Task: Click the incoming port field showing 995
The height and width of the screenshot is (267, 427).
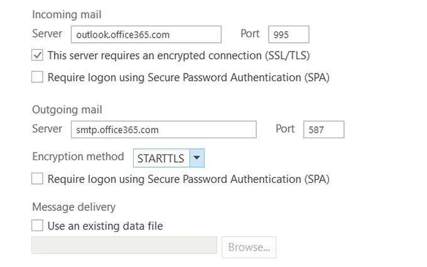Action: (x=288, y=35)
